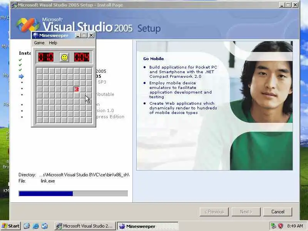
Task: Open the Game menu in Minesweeper
Action: click(x=39, y=43)
